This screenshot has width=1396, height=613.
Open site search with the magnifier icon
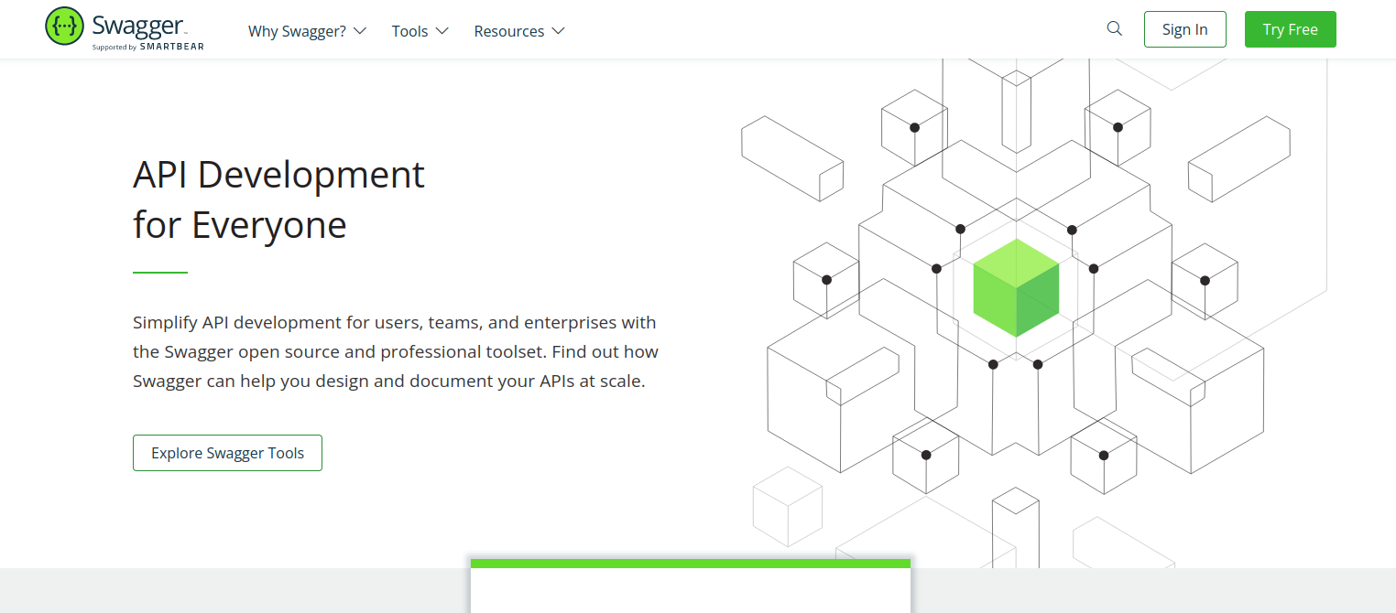click(x=1114, y=28)
